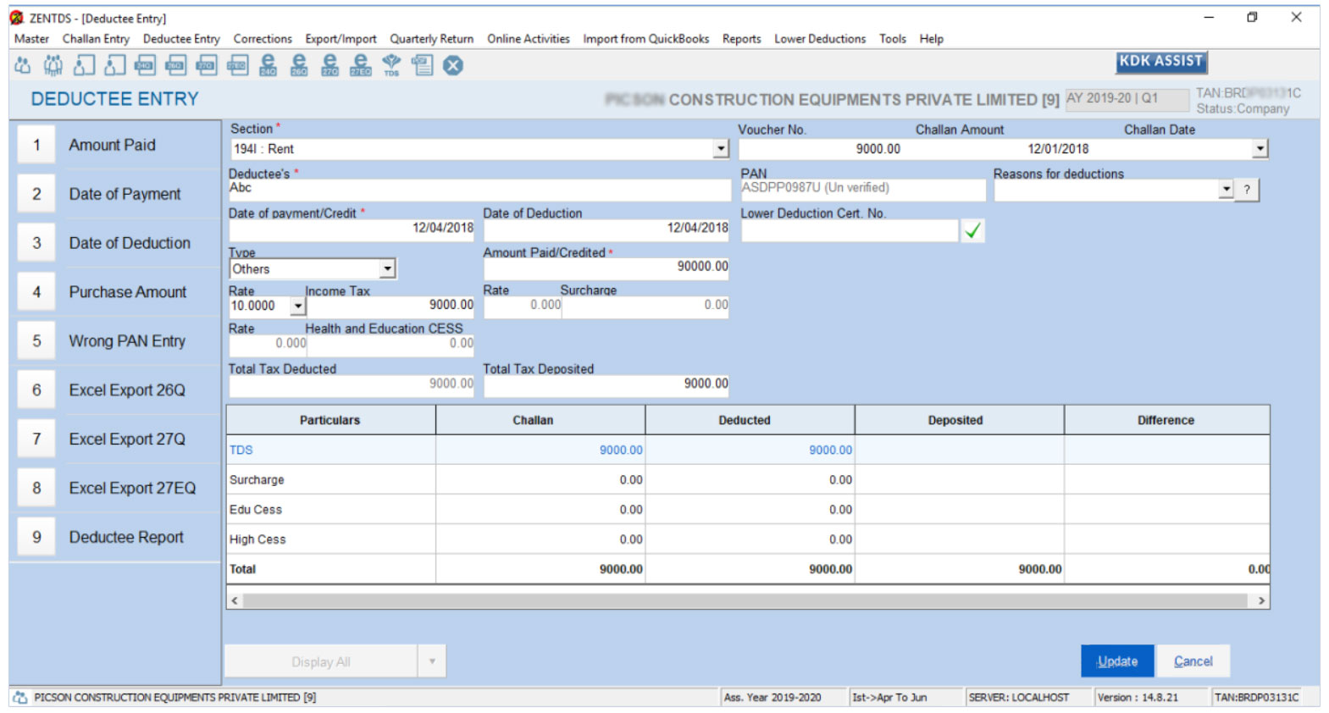
Task: Open the 27EQ form toolbar icon
Action: tap(237, 65)
